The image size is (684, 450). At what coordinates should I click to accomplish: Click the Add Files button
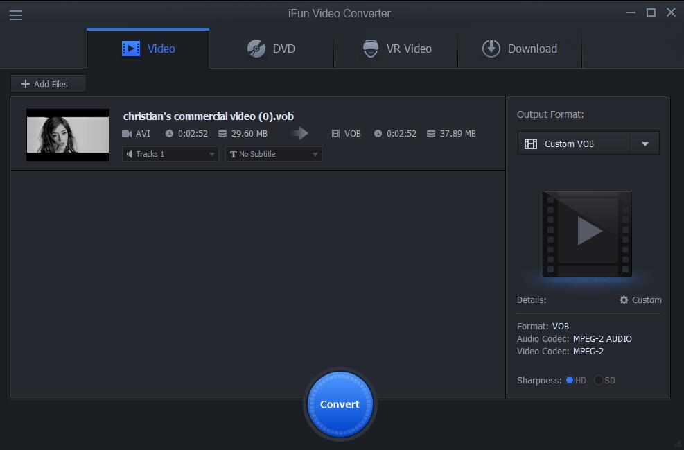click(x=49, y=84)
